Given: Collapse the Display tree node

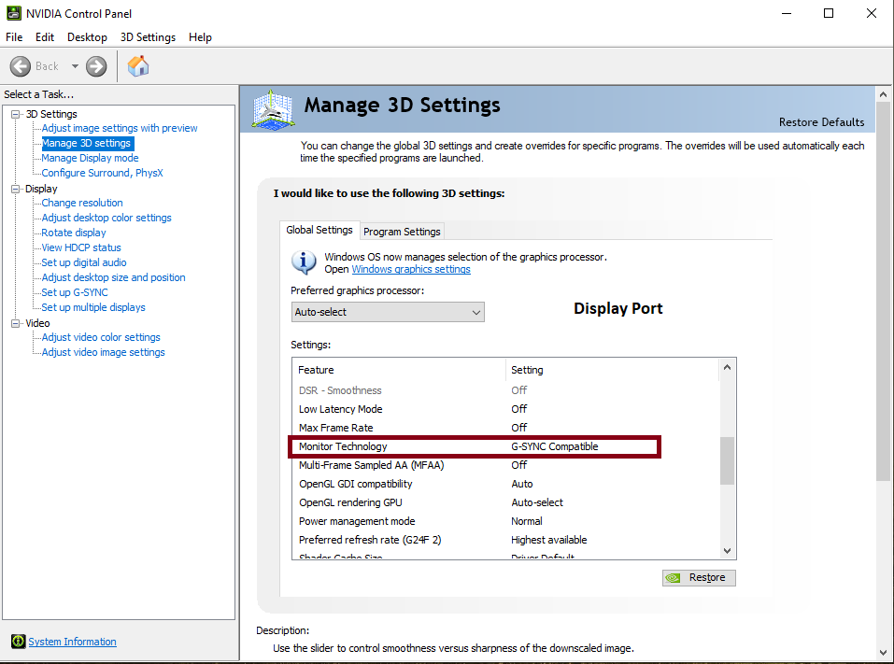Looking at the screenshot, I should click(15, 189).
